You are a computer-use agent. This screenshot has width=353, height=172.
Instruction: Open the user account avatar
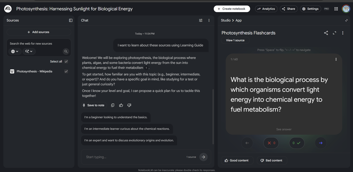(346, 9)
